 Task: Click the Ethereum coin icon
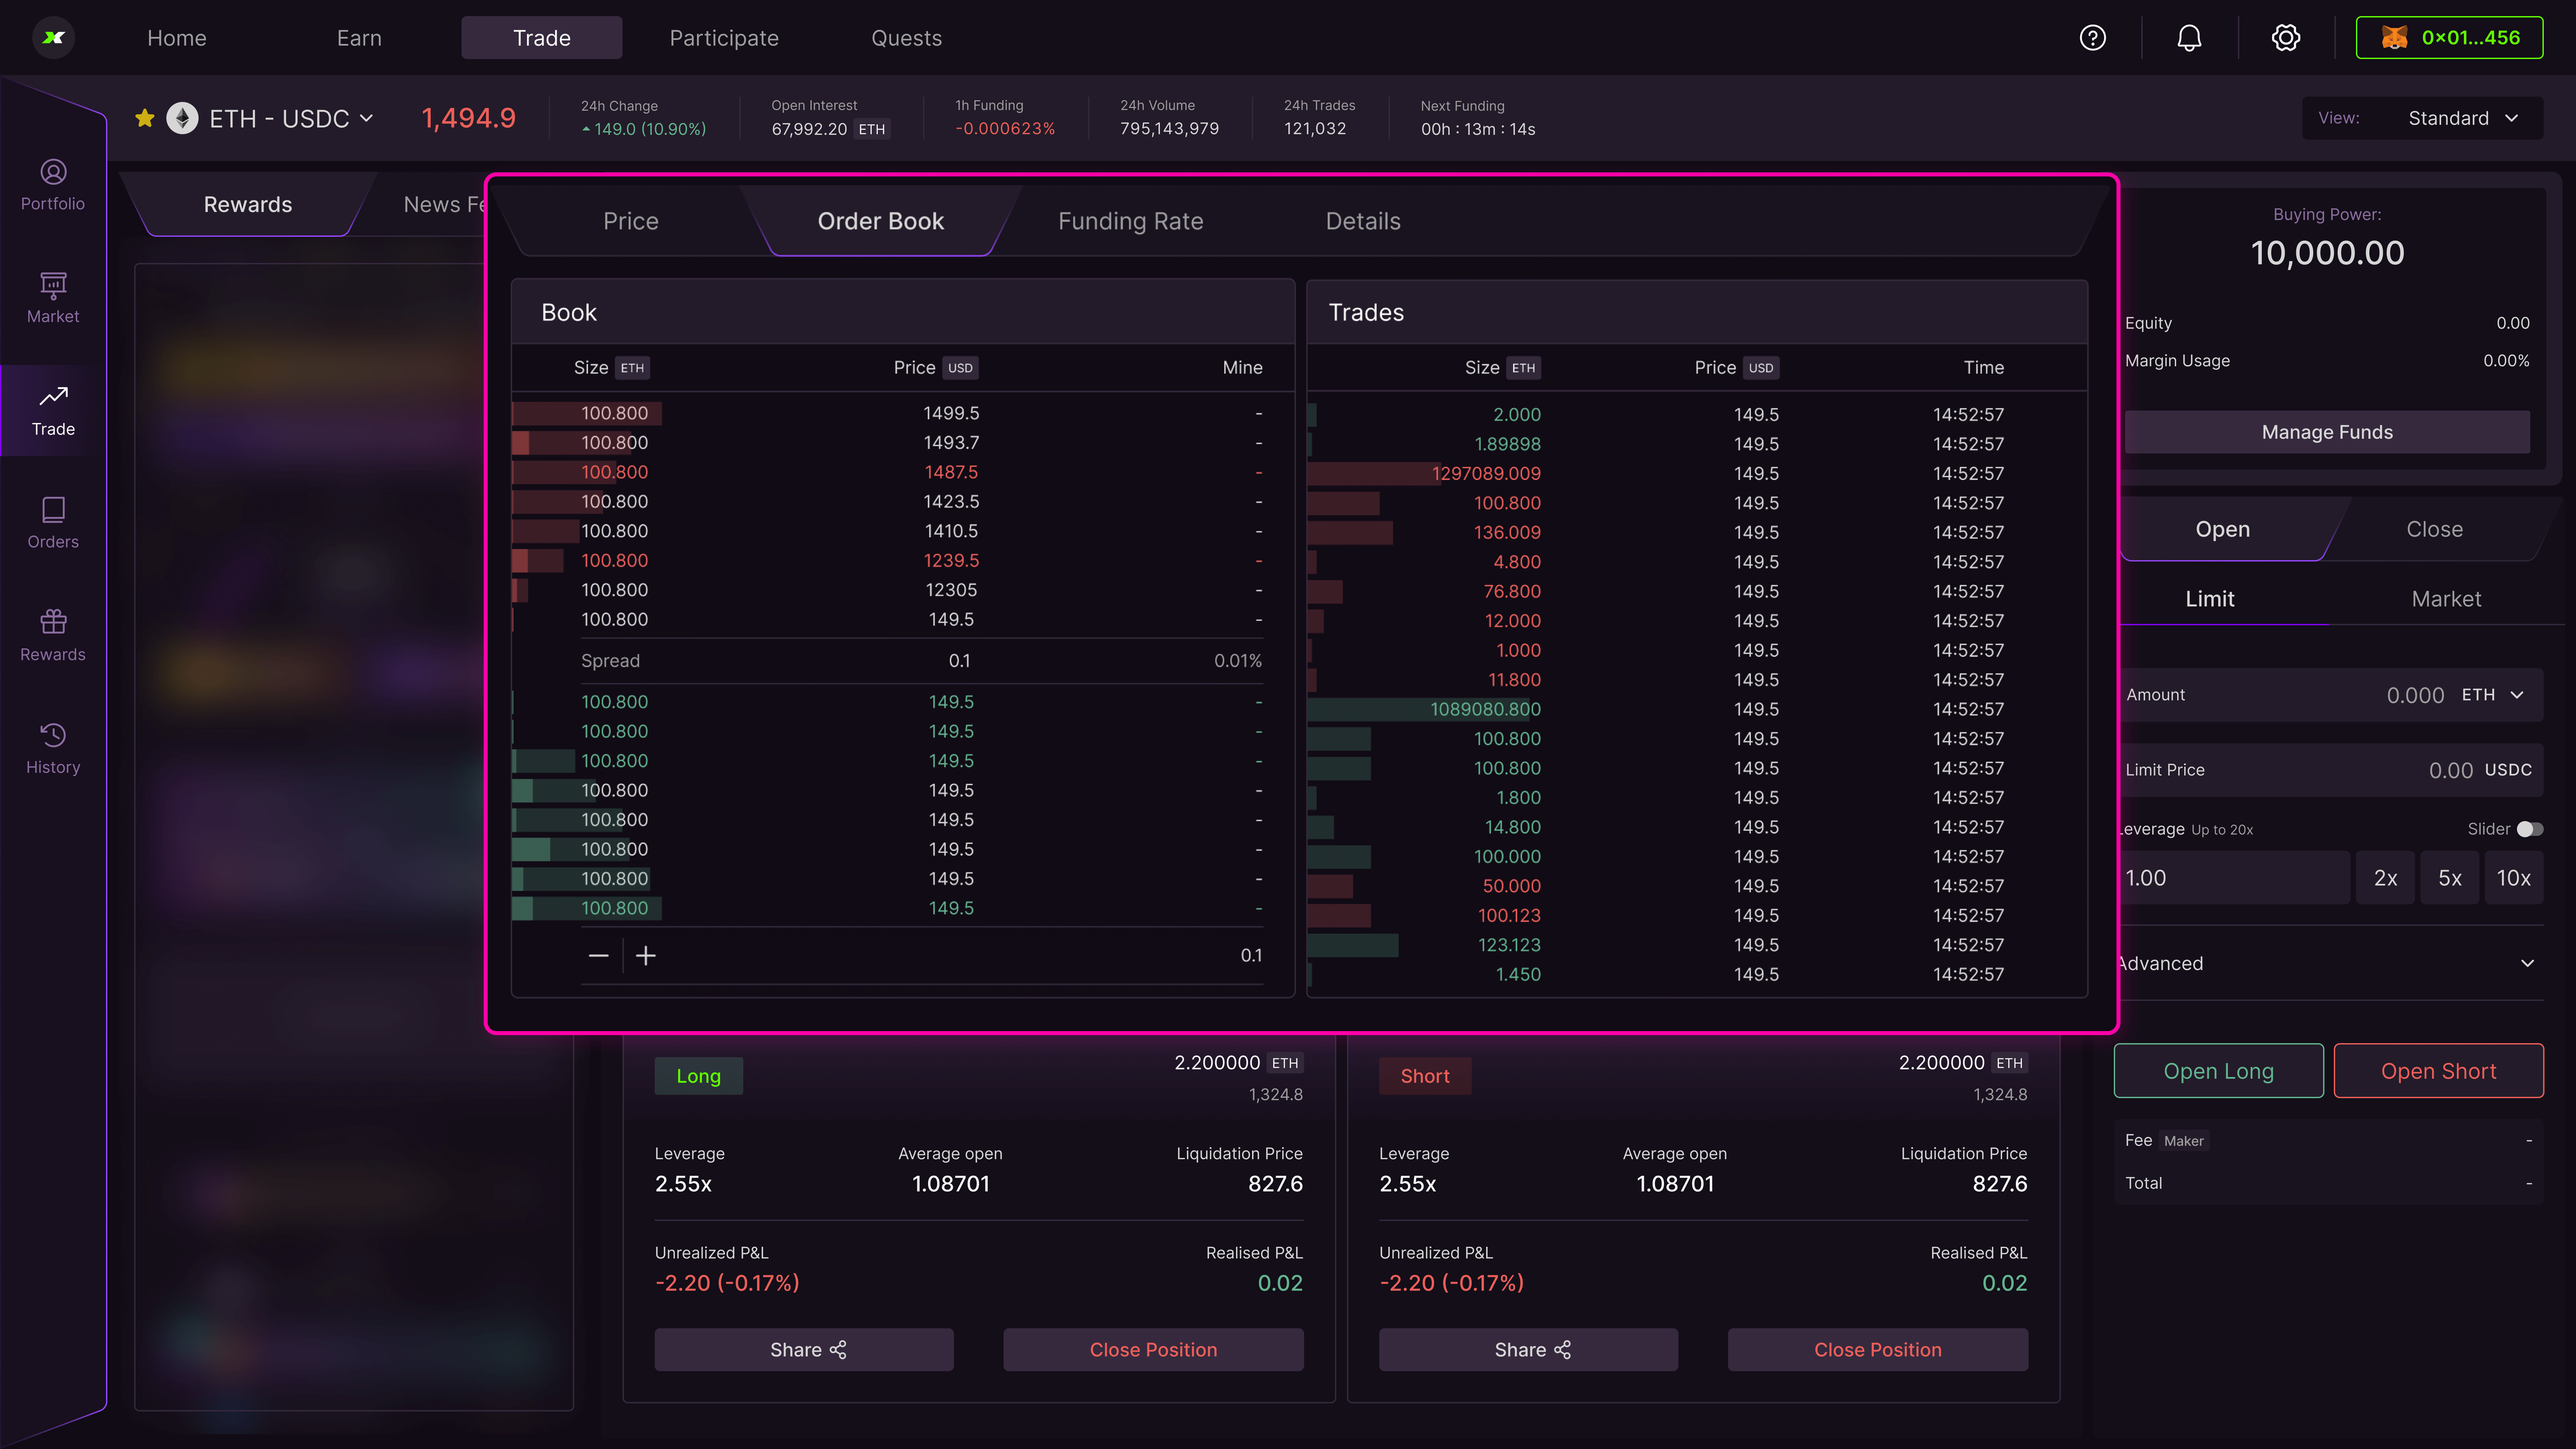pyautogui.click(x=182, y=118)
